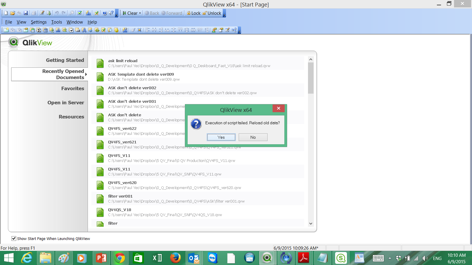Open 'QV4FS_ver620' recent document
The width and height of the screenshot is (472, 265).
tap(198, 185)
